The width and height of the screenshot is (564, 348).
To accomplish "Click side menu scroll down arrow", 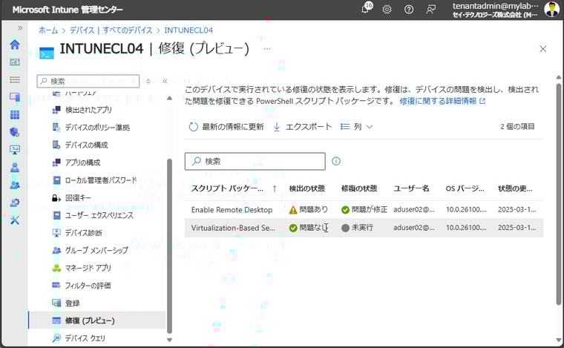I will click(169, 340).
